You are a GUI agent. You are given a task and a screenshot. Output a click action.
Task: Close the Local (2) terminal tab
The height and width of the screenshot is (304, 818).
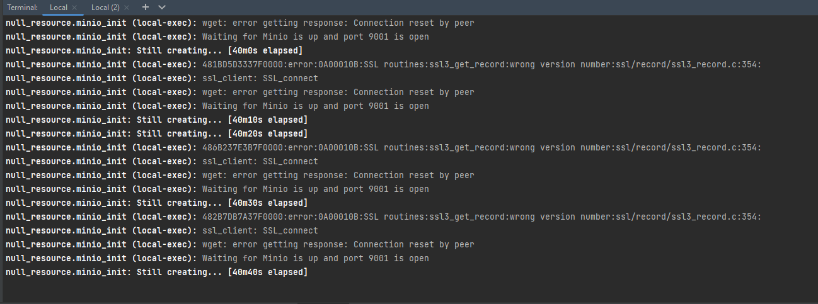(127, 8)
